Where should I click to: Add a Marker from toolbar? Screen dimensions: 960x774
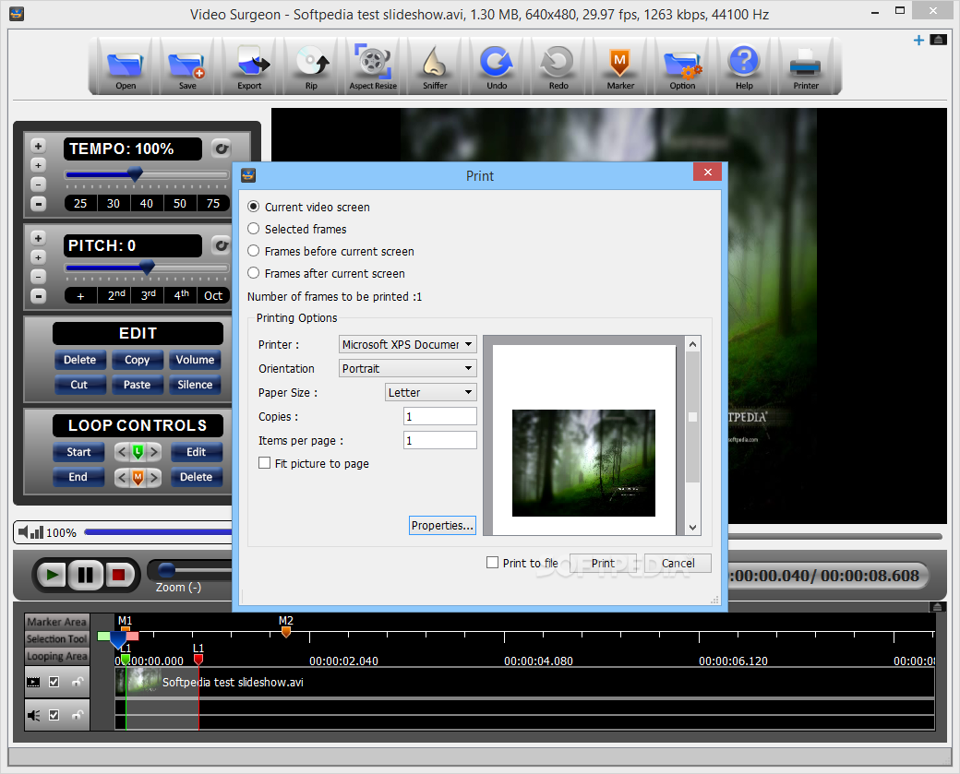click(x=620, y=67)
